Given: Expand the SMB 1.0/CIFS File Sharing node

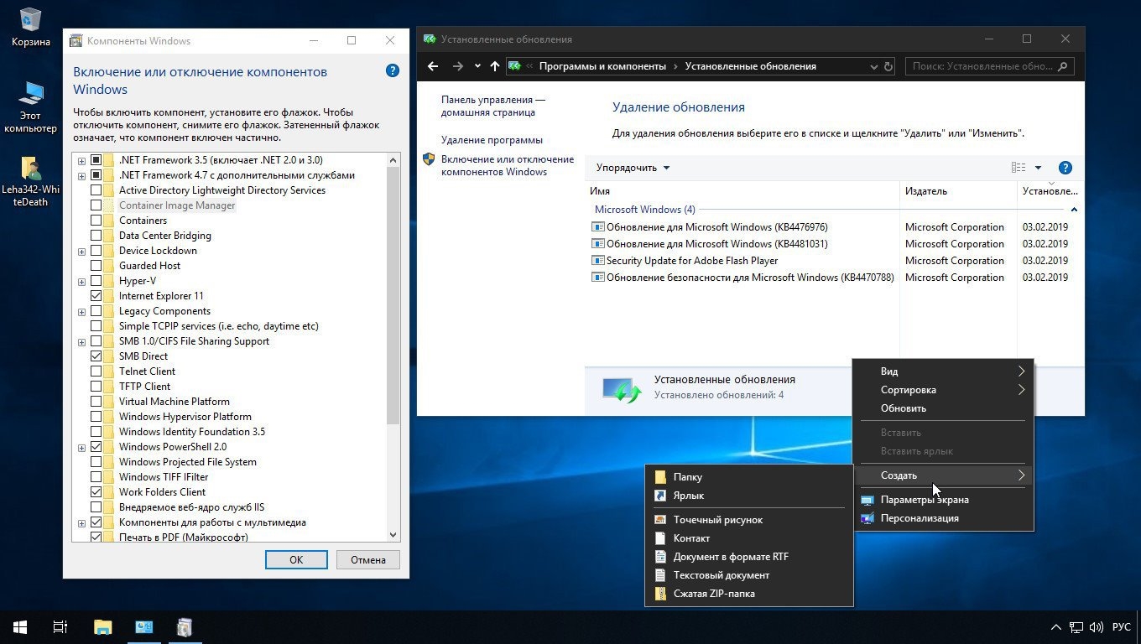Looking at the screenshot, I should click(81, 342).
